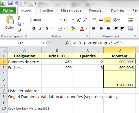139x113 pixels.
Task: Cut selection with the scissors icon
Action: (19, 18)
